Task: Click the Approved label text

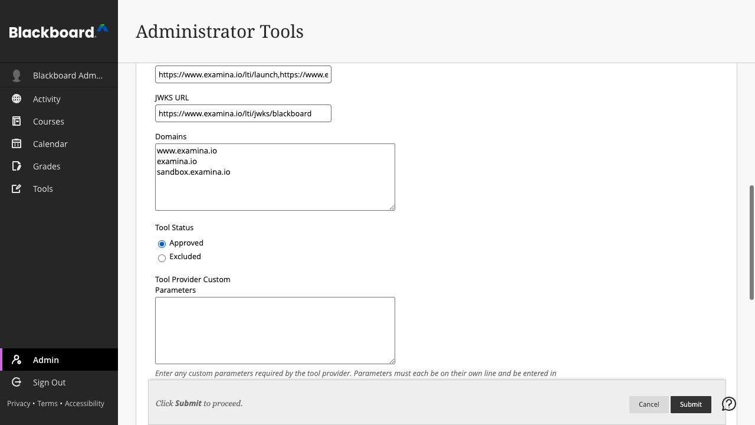Action: (186, 243)
